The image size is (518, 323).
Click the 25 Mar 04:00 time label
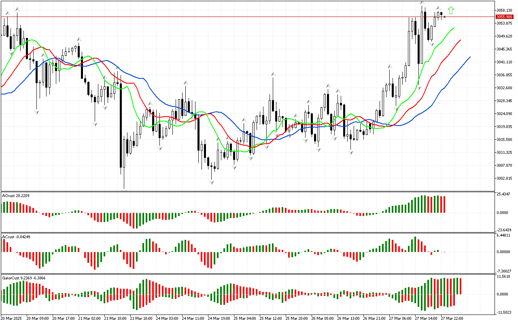tap(245, 319)
